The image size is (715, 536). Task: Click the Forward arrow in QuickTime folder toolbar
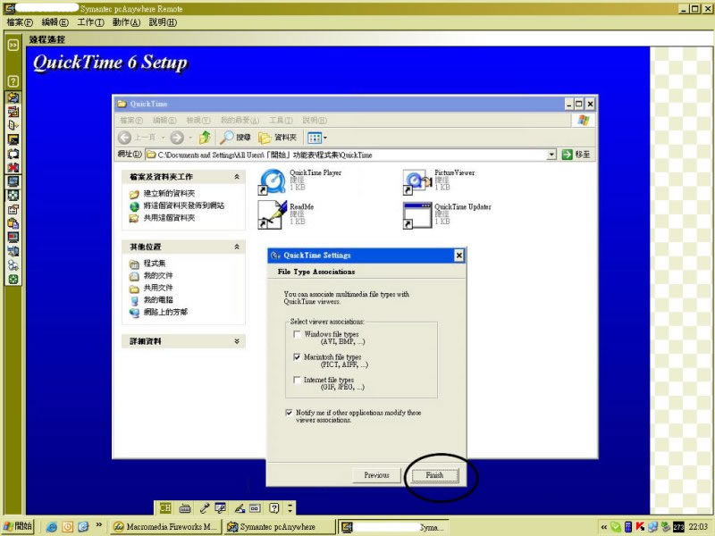177,138
